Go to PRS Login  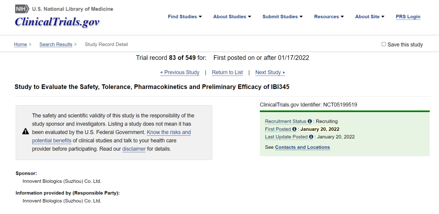408,17
